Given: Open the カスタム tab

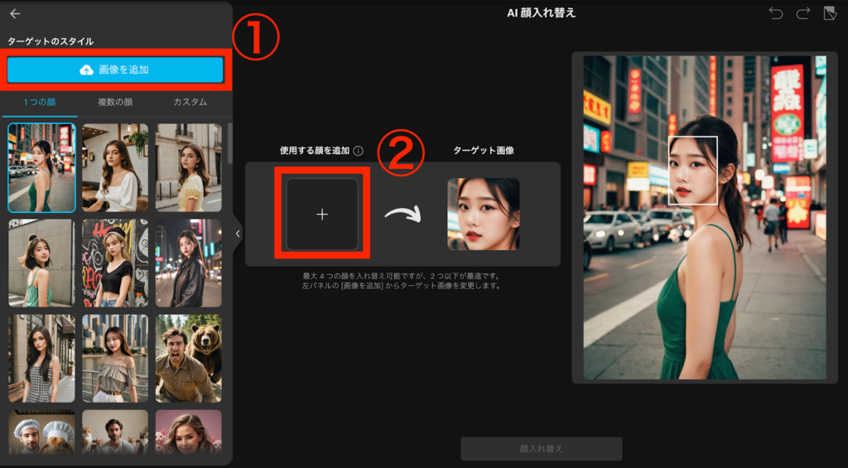Looking at the screenshot, I should pyautogui.click(x=190, y=102).
